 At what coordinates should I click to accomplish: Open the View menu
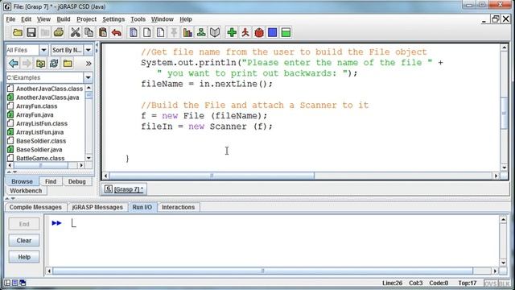[43, 19]
